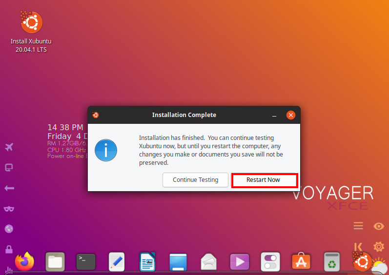Open the text editor pencil icon

point(116,262)
